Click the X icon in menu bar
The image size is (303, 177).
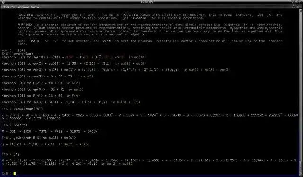pos(298,7)
